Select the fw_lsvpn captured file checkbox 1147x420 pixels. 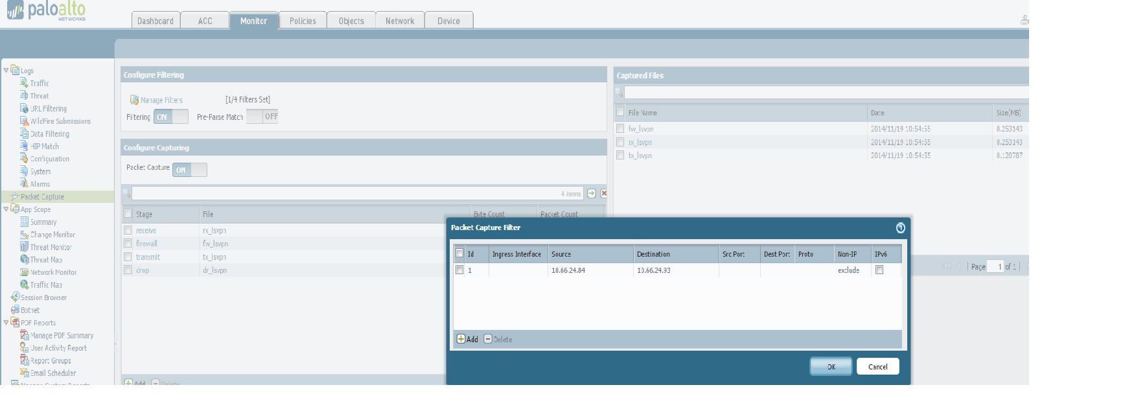click(x=620, y=129)
